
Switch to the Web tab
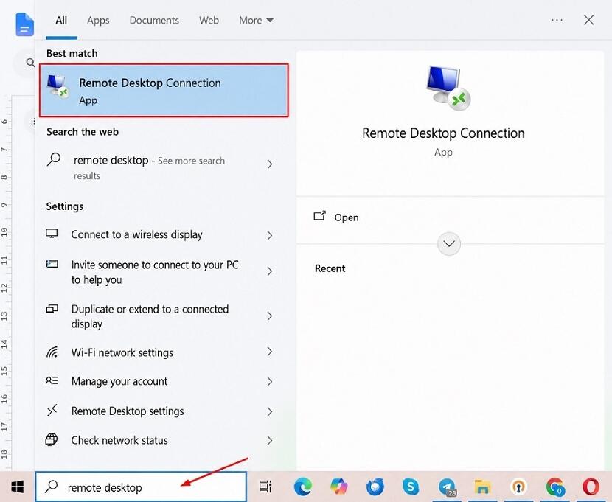(x=209, y=21)
